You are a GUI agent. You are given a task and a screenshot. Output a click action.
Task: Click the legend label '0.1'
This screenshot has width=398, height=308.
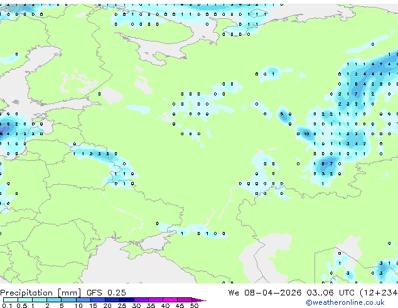coord(7,305)
